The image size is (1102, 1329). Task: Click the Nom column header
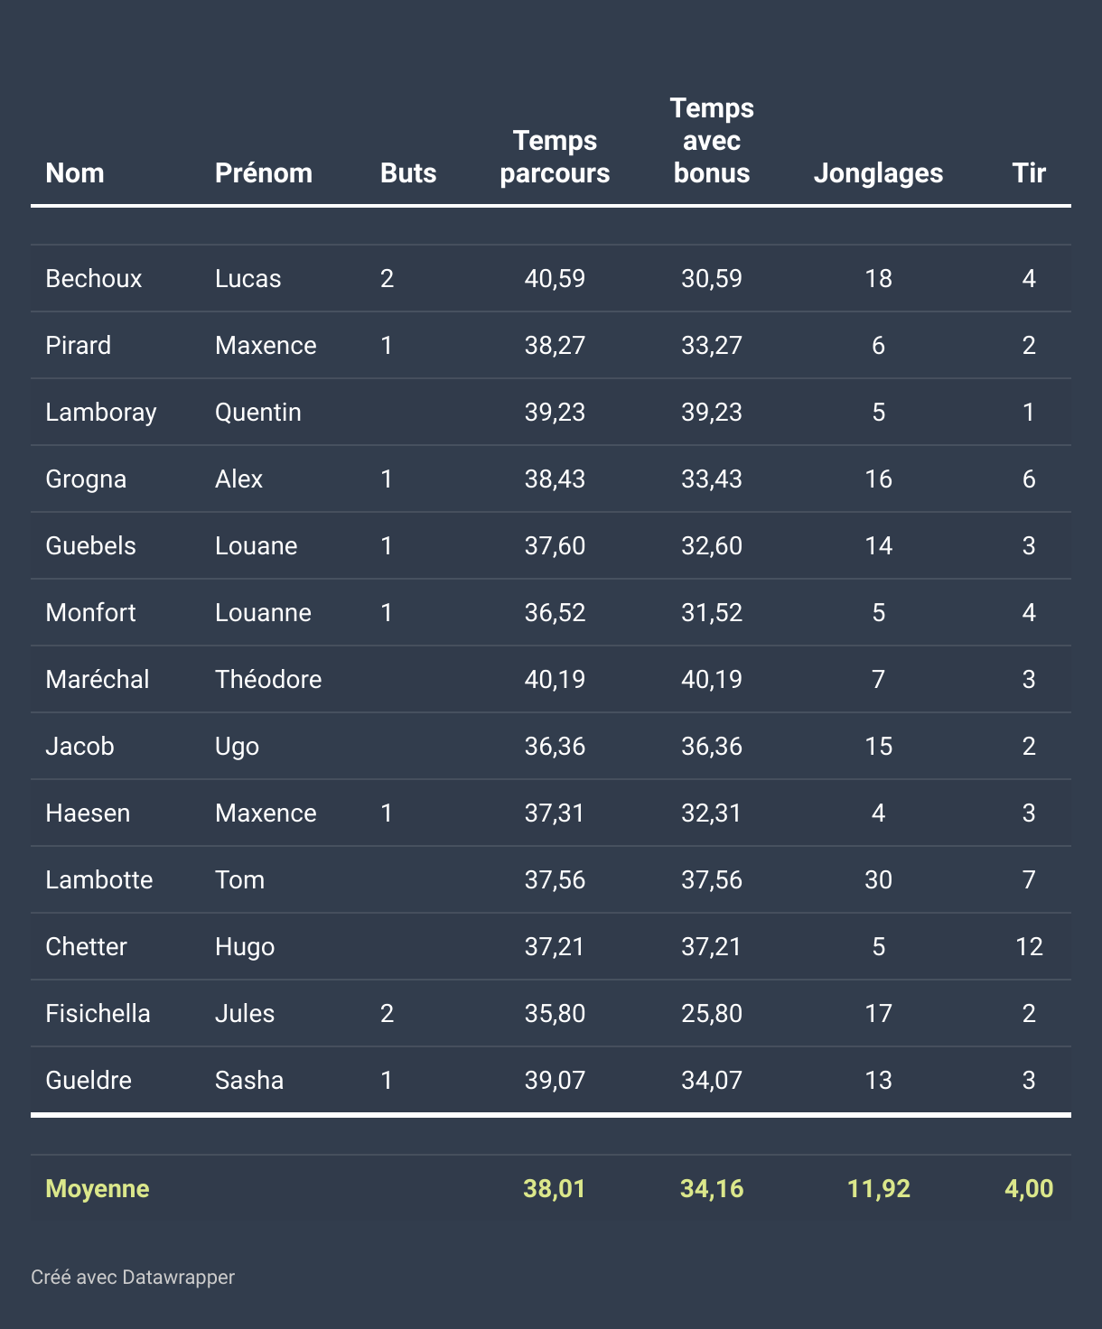[75, 172]
